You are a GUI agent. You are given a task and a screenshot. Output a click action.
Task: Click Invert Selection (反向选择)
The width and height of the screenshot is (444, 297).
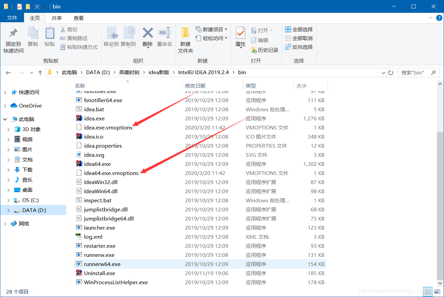299,47
